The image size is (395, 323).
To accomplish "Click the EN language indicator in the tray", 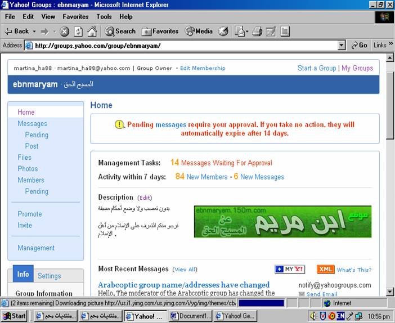I will [x=340, y=316].
